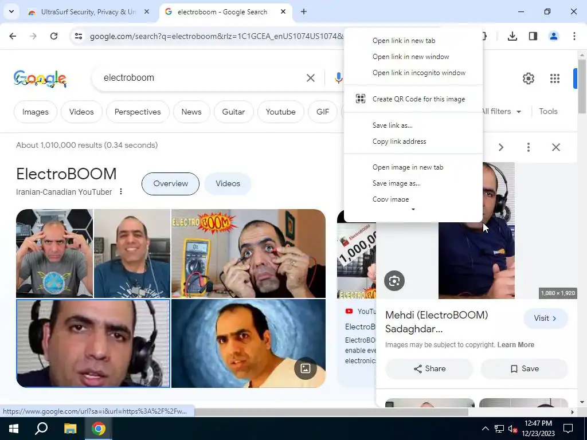Click Share button in image panel
The height and width of the screenshot is (440, 587).
(x=429, y=368)
